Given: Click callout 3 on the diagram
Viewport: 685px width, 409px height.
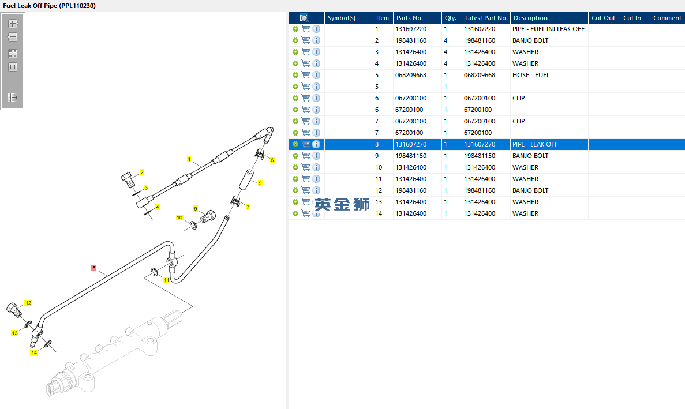Looking at the screenshot, I should point(146,187).
